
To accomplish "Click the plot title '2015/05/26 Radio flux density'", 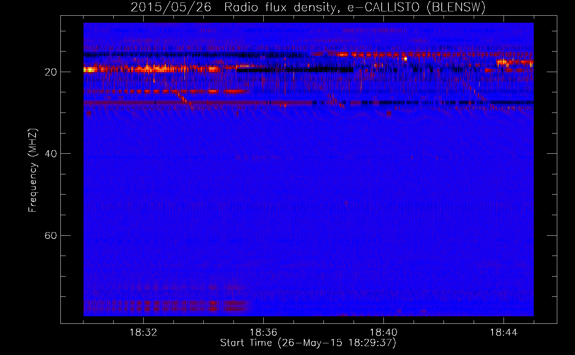I will (308, 7).
